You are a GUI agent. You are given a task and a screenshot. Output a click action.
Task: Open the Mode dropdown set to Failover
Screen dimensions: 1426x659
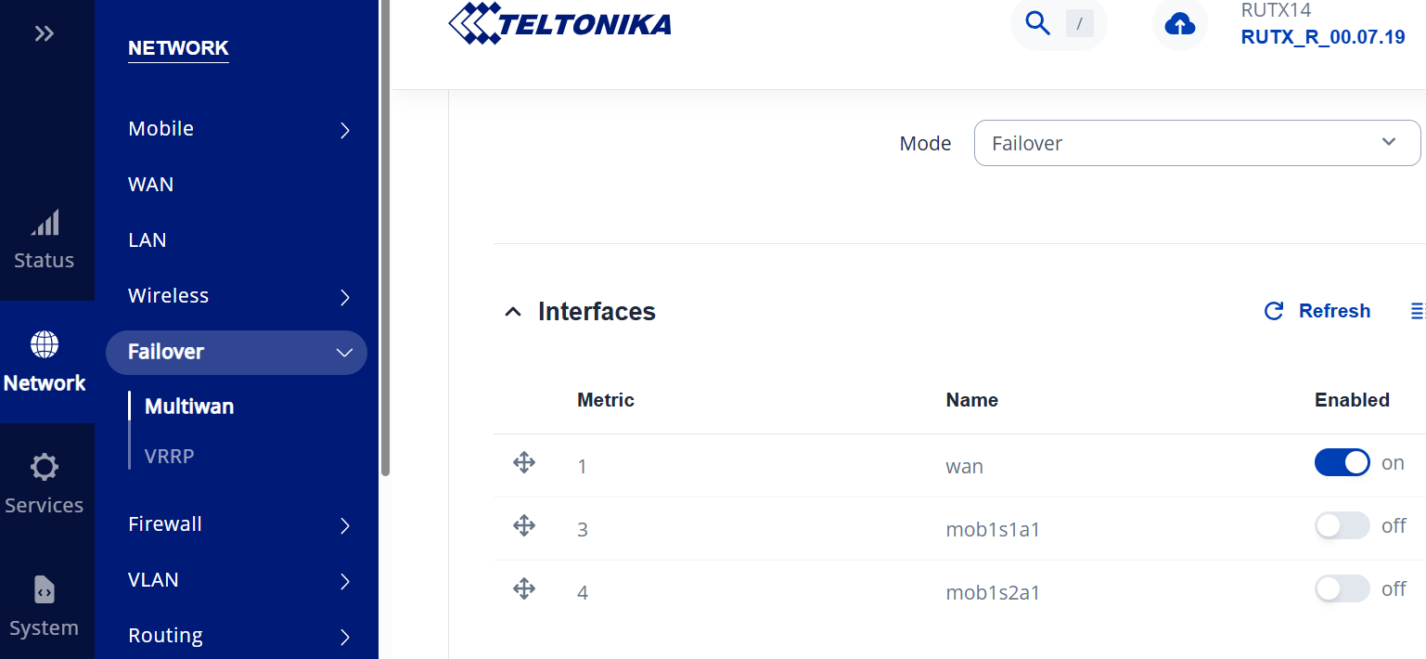1197,143
